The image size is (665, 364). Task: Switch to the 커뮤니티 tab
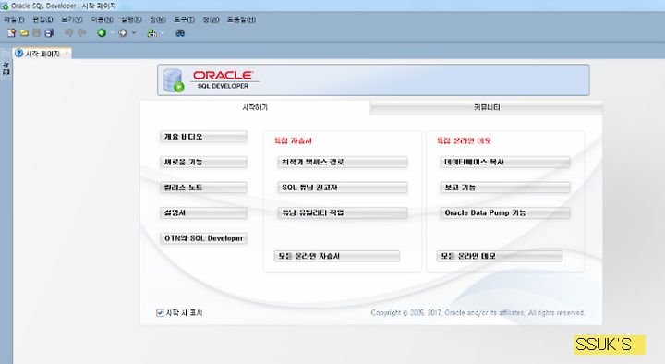487,108
